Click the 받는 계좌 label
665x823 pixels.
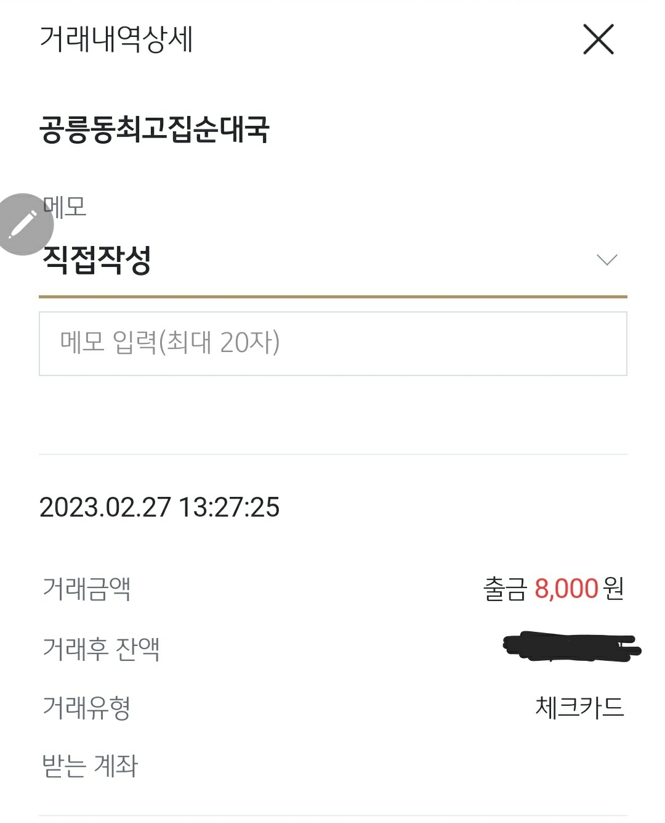tap(90, 766)
